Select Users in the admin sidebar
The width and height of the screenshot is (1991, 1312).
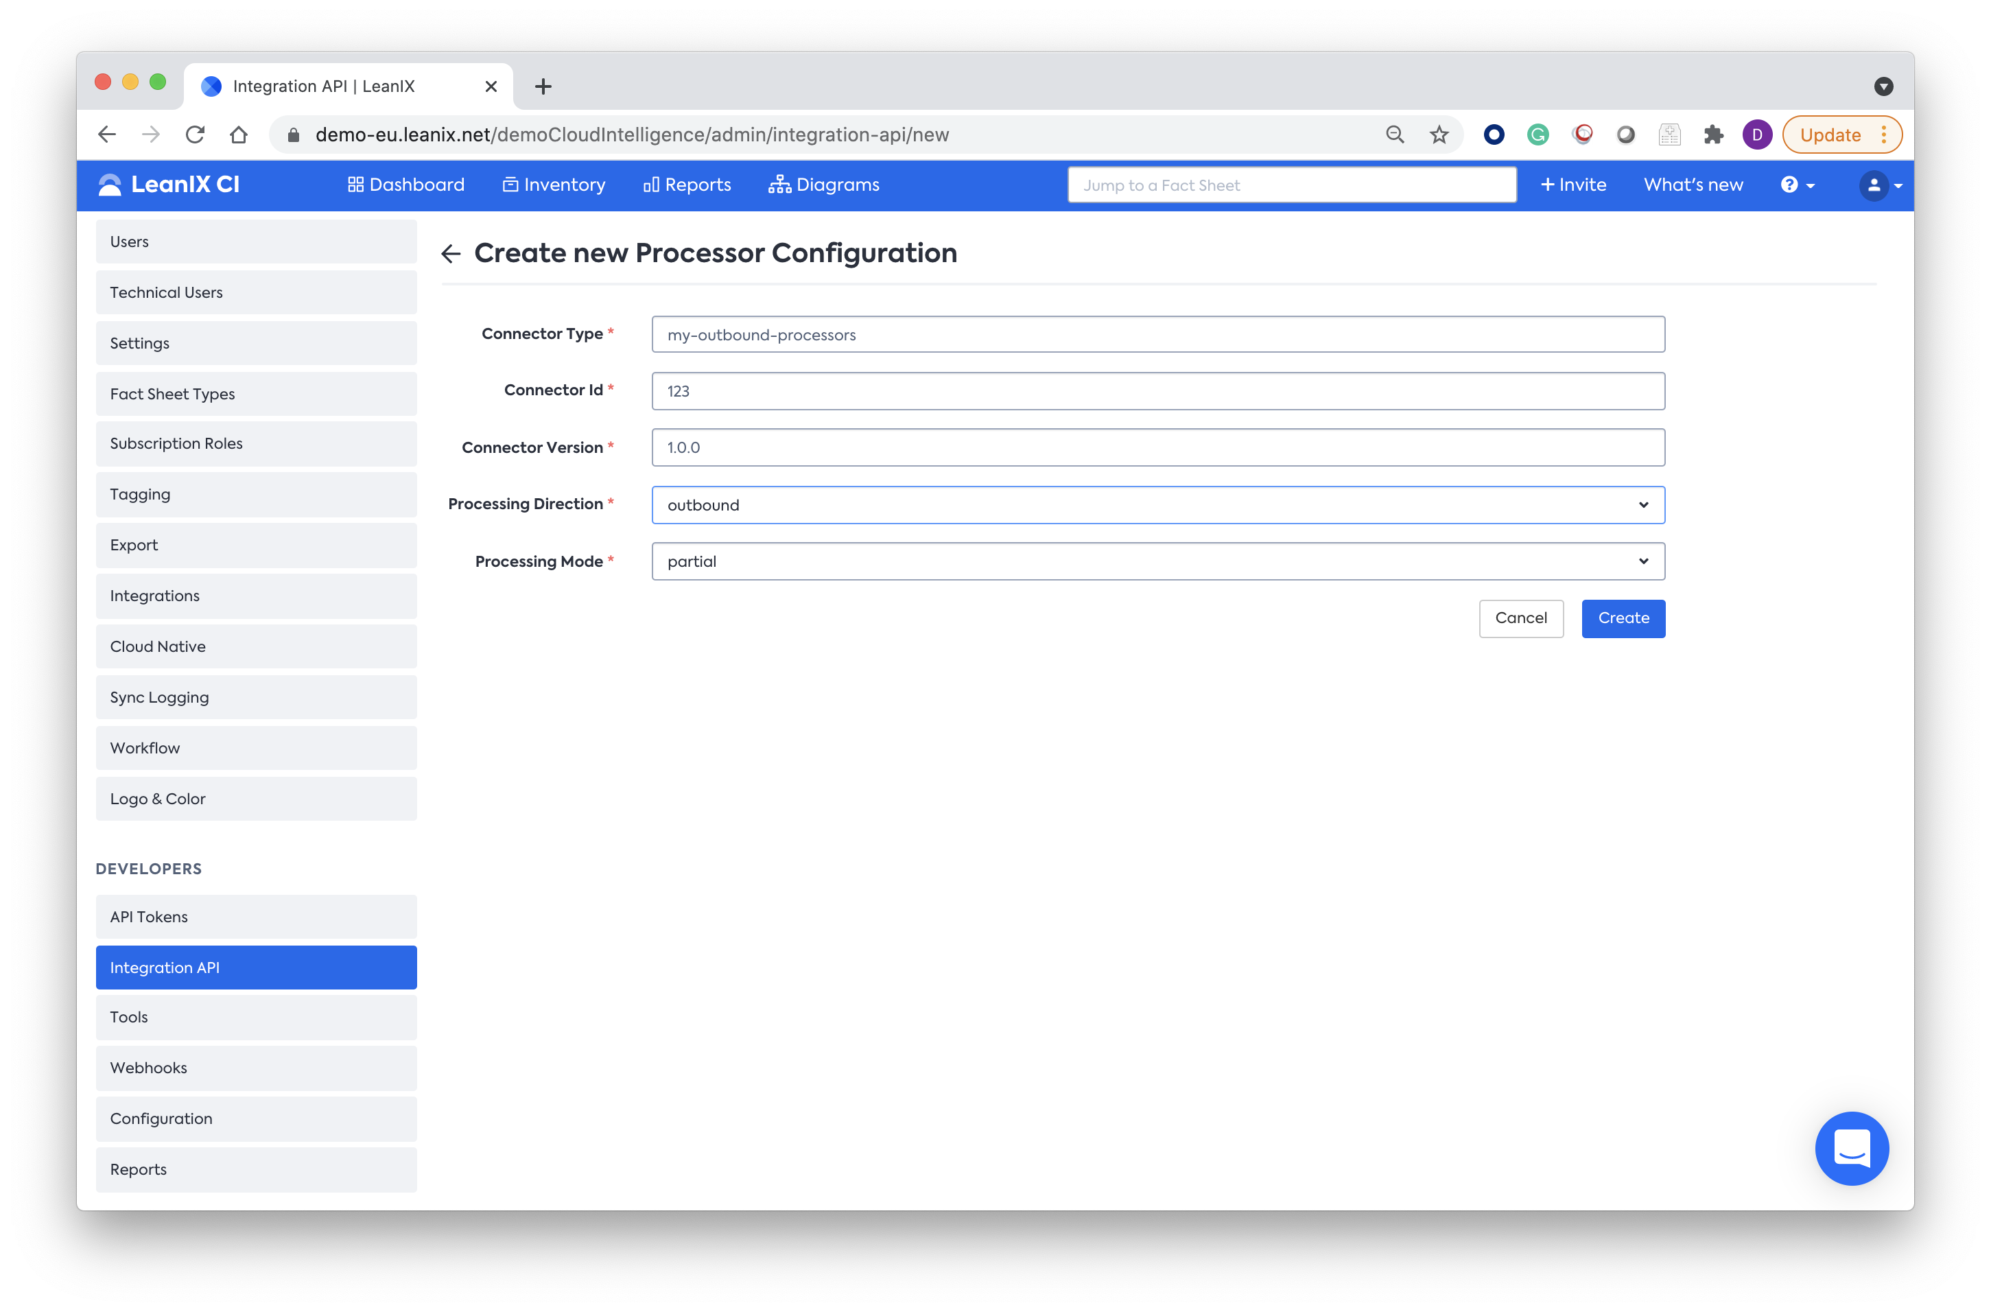[x=256, y=242]
